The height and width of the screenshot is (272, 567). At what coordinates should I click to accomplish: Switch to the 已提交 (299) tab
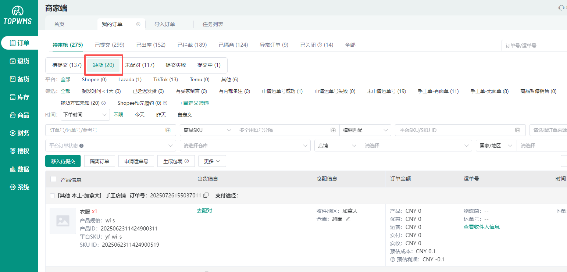pyautogui.click(x=109, y=45)
